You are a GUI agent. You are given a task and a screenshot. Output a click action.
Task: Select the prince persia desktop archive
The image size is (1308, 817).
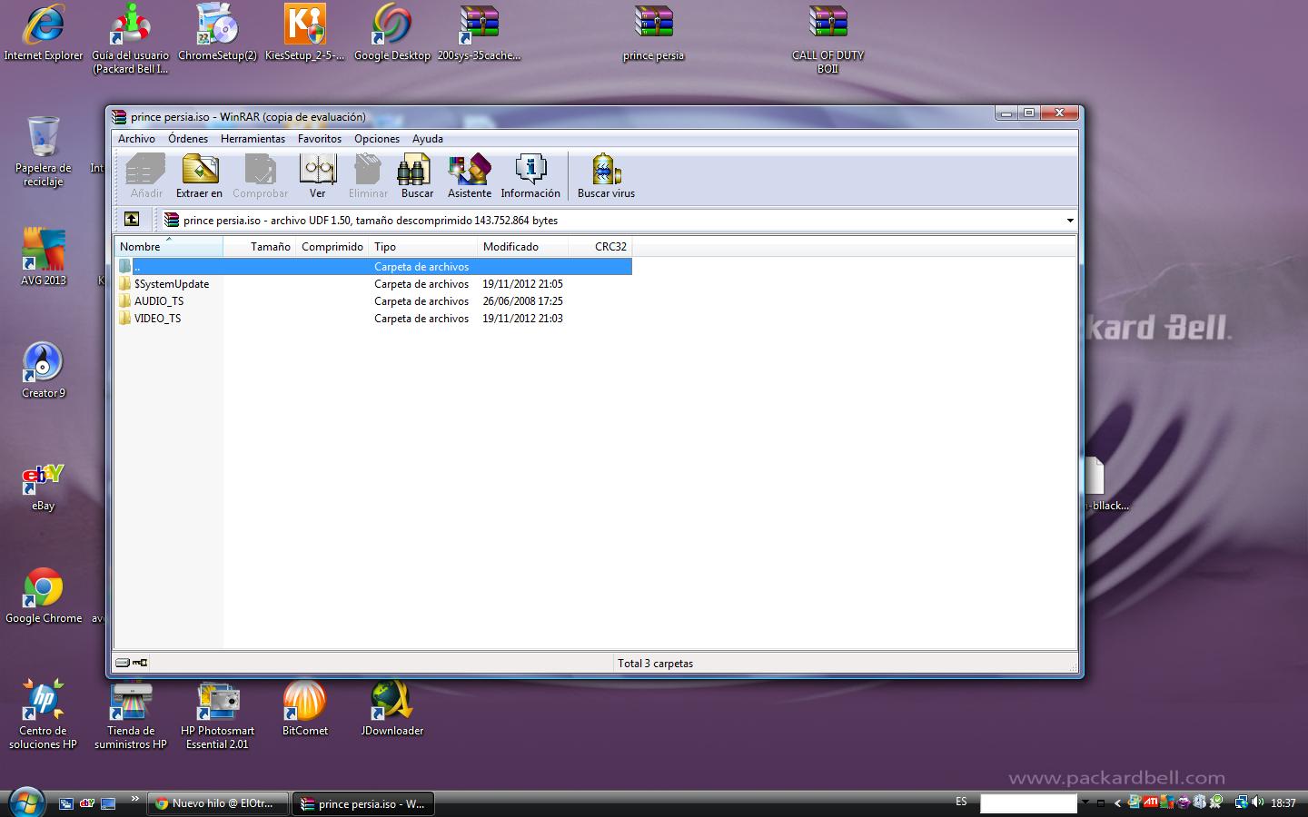(x=653, y=33)
